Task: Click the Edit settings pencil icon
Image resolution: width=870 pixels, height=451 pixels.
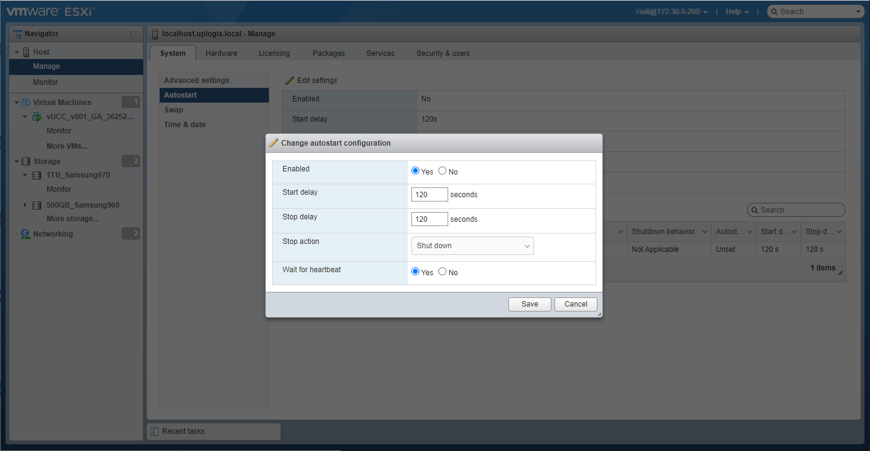Action: click(x=290, y=80)
